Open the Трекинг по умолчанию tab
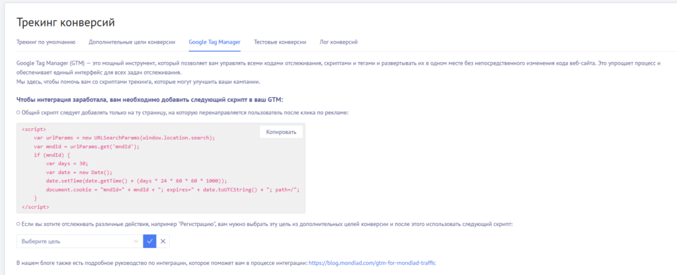The image size is (677, 275). [x=46, y=42]
